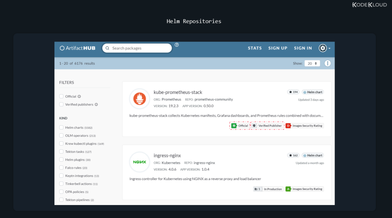Click the kube-prometheus-stack description text
The image size is (392, 218).
click(x=226, y=115)
